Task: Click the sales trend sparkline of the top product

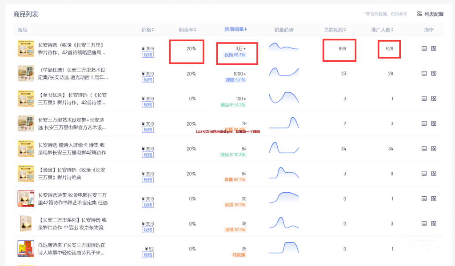Action: coord(283,48)
